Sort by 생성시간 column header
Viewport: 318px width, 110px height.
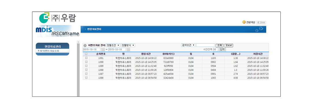pos(146,54)
